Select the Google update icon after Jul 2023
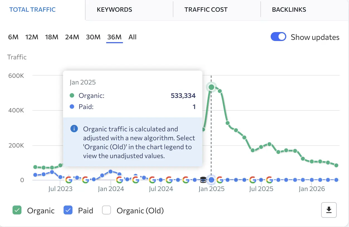The image size is (349, 227). coord(85,180)
